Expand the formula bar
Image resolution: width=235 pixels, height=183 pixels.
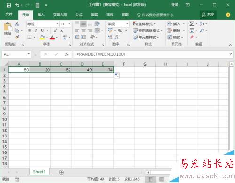coord(231,54)
